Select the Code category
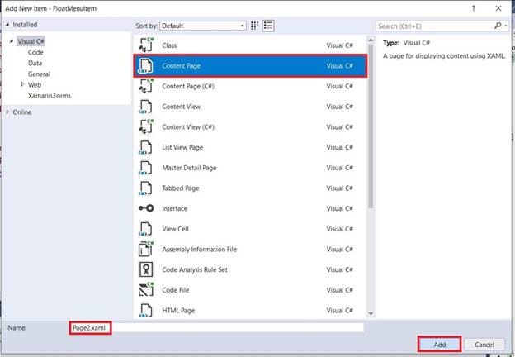 (35, 52)
